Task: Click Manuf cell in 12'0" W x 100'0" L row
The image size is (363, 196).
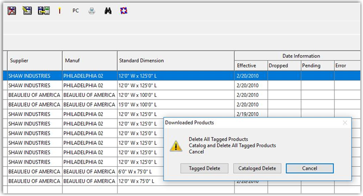Action: tap(90, 95)
